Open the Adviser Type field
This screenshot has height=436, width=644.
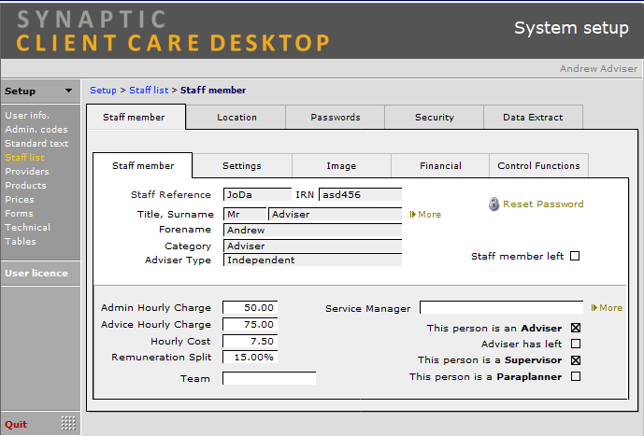[312, 260]
